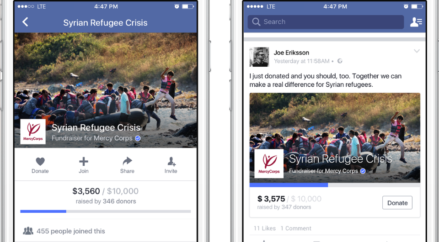Click Joe Eriksson's profile photo
Image resolution: width=439 pixels, height=242 pixels.
(259, 57)
